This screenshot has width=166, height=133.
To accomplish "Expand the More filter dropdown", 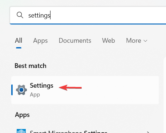I will 137,41.
